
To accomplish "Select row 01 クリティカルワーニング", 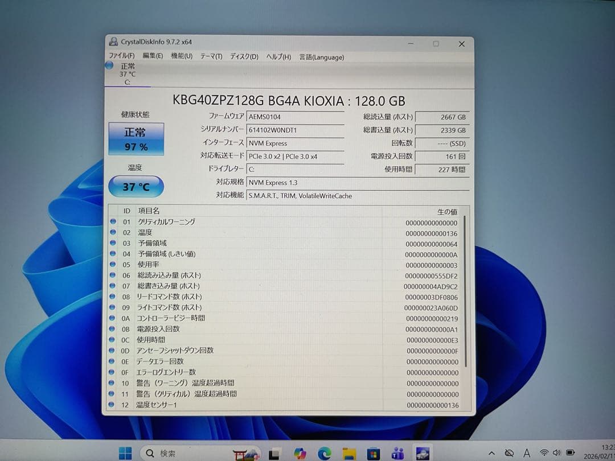I will tap(285, 222).
